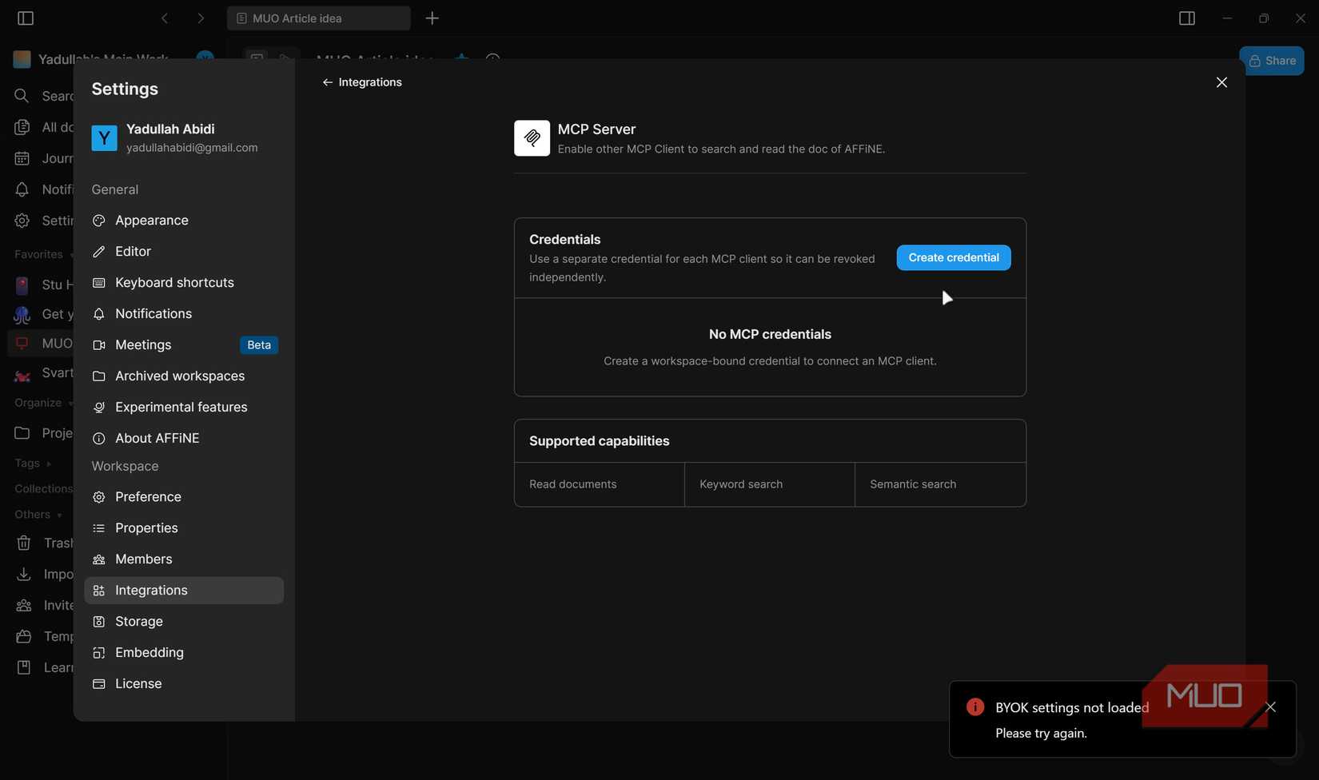The height and width of the screenshot is (780, 1319).
Task: Open Meetings settings
Action: click(184, 345)
